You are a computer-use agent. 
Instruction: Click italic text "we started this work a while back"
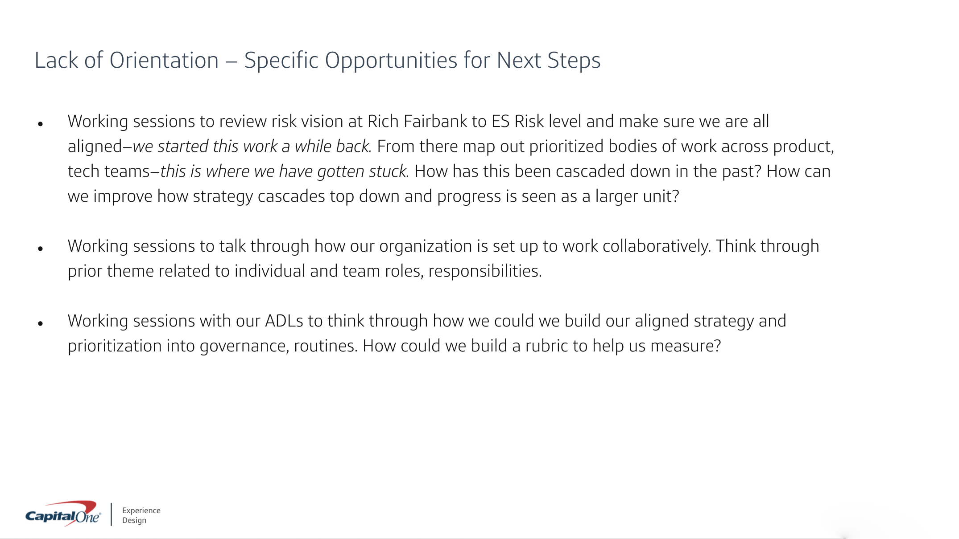coord(251,146)
